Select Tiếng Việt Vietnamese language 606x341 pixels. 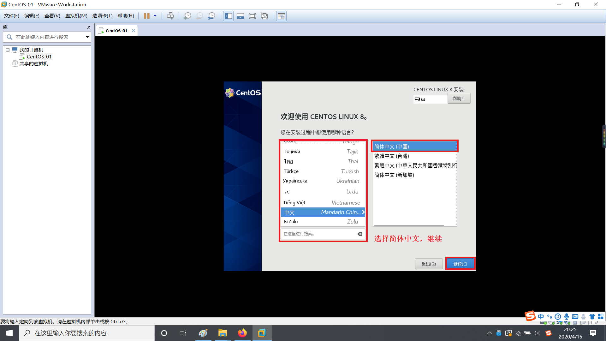(x=323, y=203)
